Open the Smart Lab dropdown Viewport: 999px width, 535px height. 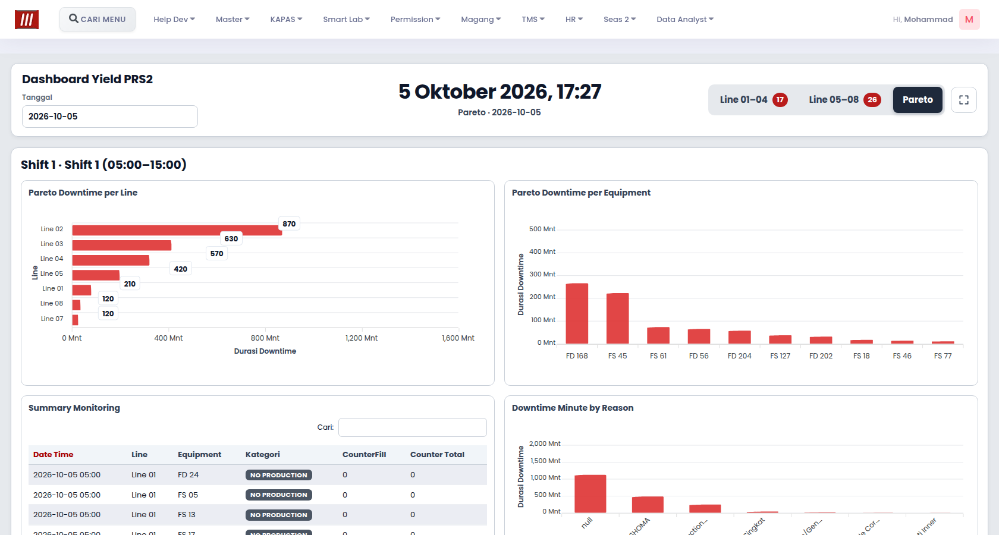click(x=346, y=20)
